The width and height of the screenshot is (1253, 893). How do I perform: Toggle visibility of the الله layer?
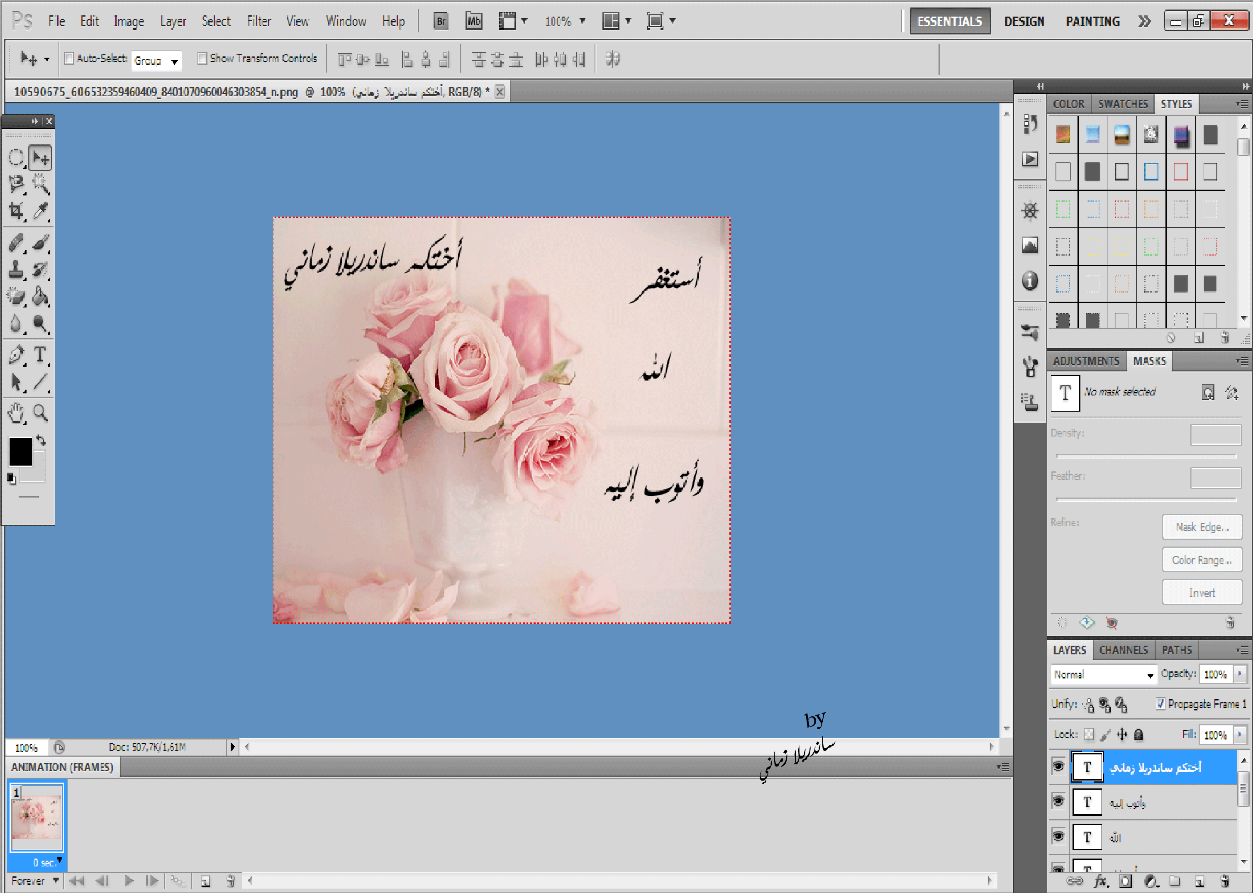coord(1058,837)
